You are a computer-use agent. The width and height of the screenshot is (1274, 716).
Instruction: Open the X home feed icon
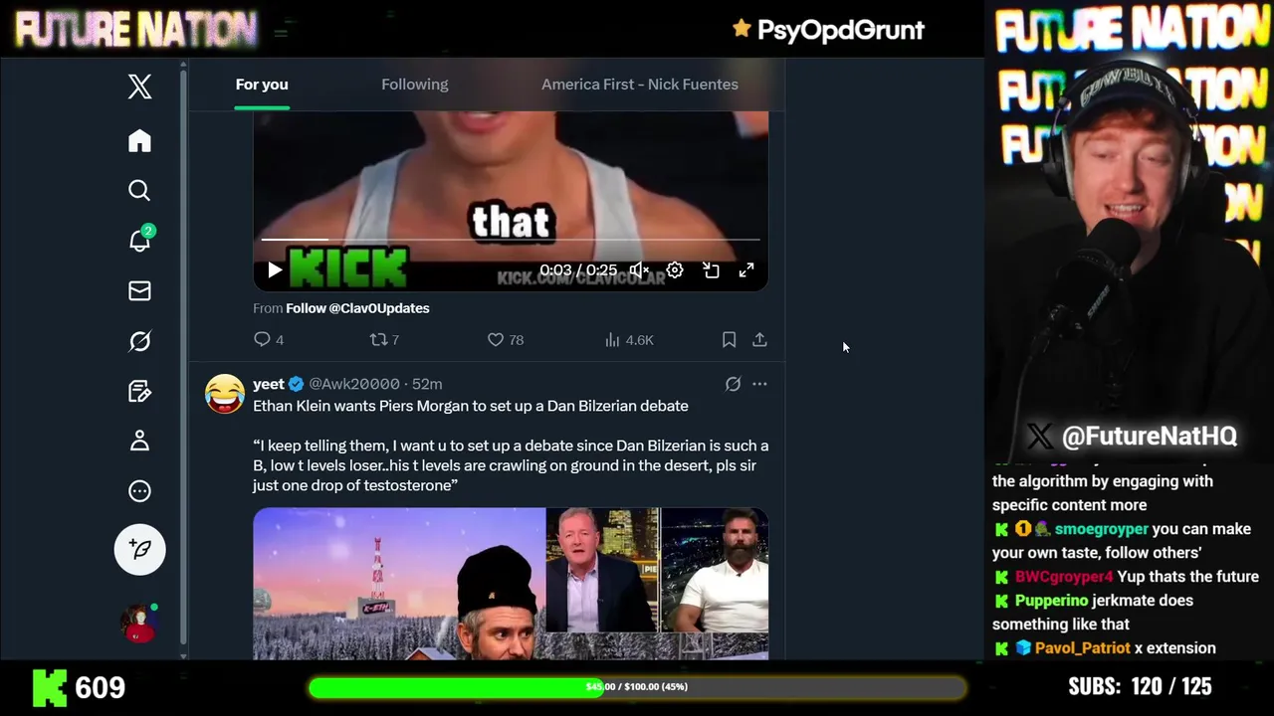(139, 141)
